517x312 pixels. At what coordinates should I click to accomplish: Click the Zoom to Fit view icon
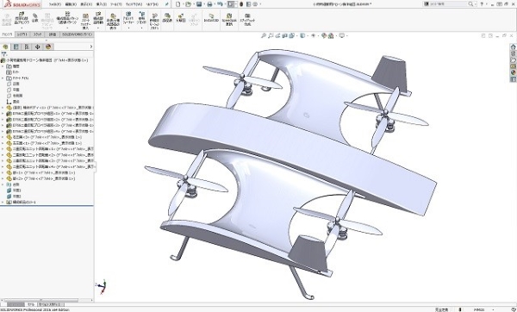[x=264, y=35]
